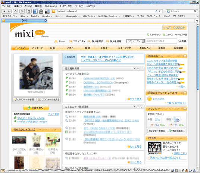Click the 検索 button
The image size is (200, 173).
click(x=182, y=41)
